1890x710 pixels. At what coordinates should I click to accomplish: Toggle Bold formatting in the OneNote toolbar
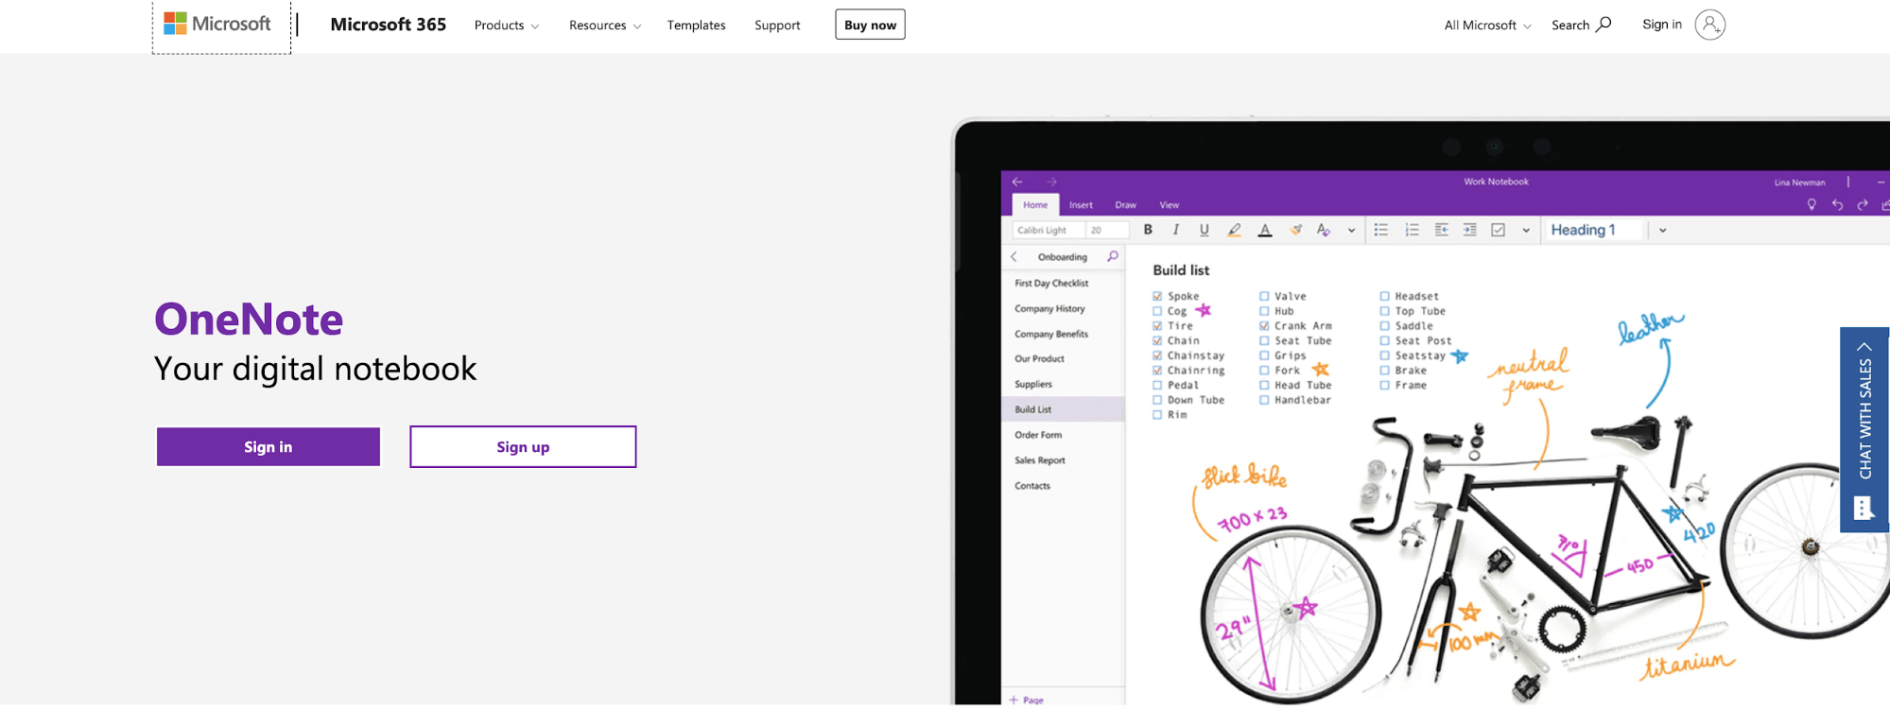pos(1148,230)
